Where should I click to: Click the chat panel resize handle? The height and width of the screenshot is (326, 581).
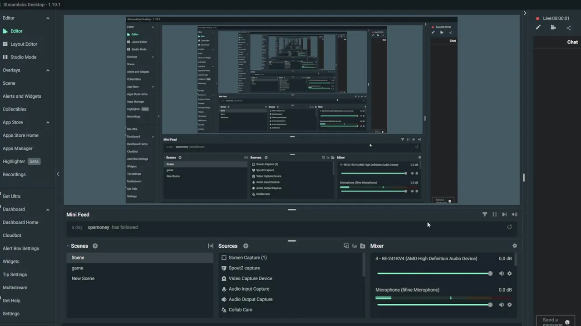(x=524, y=178)
